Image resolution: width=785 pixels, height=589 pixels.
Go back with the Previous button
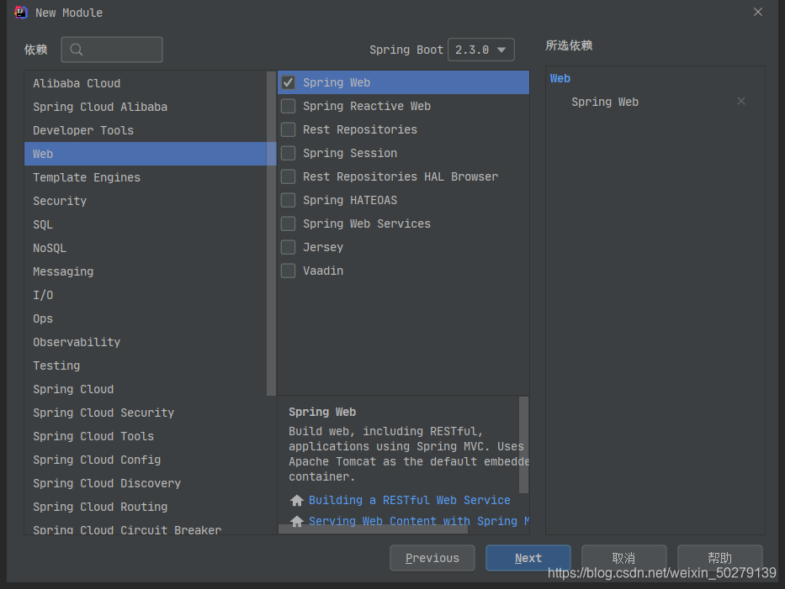coord(432,558)
